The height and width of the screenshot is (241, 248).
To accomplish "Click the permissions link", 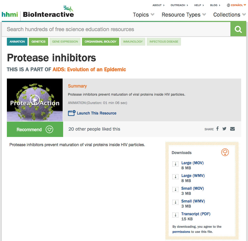I will (181, 232).
